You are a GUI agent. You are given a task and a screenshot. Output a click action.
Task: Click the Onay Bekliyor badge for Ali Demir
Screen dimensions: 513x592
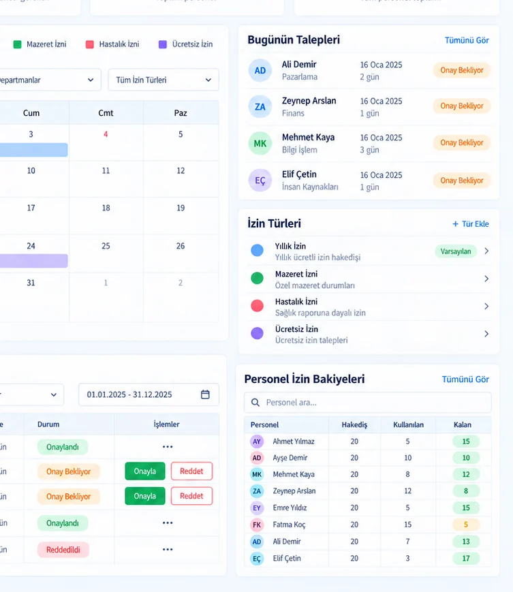click(x=462, y=70)
